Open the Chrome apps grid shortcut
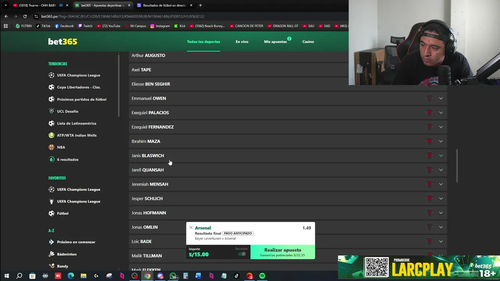 5,26
